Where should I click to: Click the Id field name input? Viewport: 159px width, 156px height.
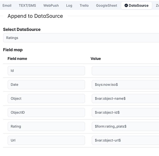pyautogui.click(x=46, y=71)
